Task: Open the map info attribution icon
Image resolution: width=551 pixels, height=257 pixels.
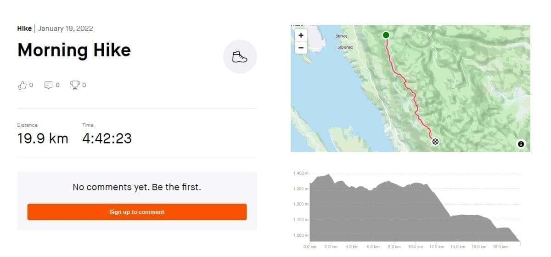Action: (x=521, y=144)
